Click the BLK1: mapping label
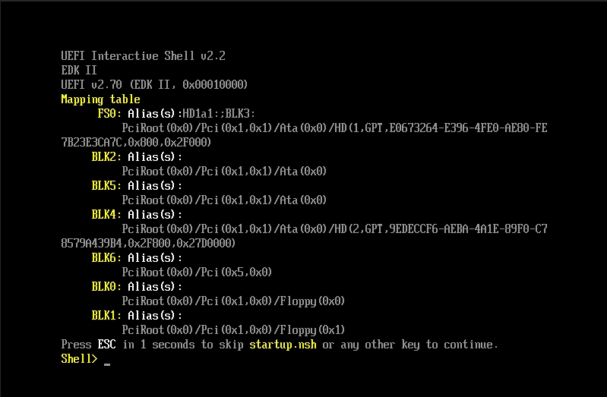Image resolution: width=607 pixels, height=397 pixels. (106, 315)
